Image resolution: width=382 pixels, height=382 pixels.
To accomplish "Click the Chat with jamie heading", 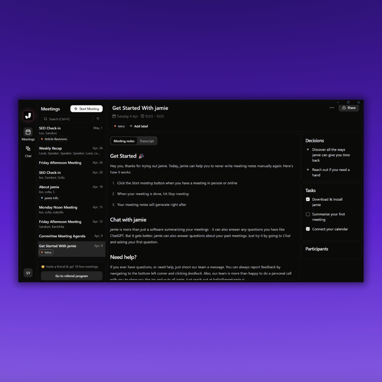I will click(x=128, y=220).
